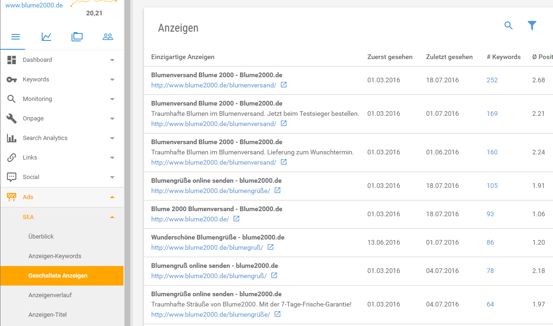The image size is (553, 326).
Task: Sort by # Keywords column header
Action: point(503,57)
